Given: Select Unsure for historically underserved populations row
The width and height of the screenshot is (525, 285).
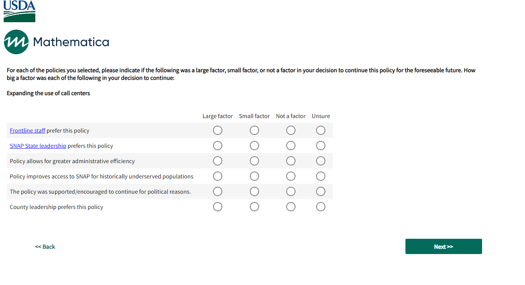Looking at the screenshot, I should click(x=321, y=177).
